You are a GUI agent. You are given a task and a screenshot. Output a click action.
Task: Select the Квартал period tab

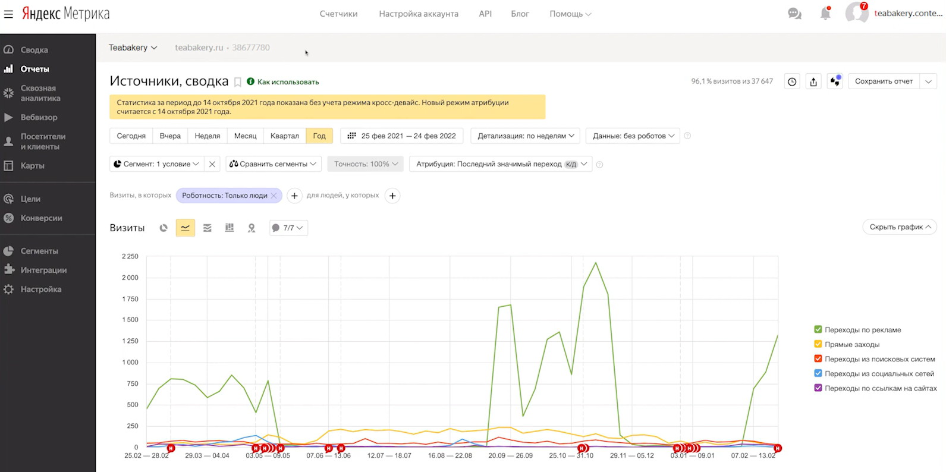pyautogui.click(x=284, y=136)
